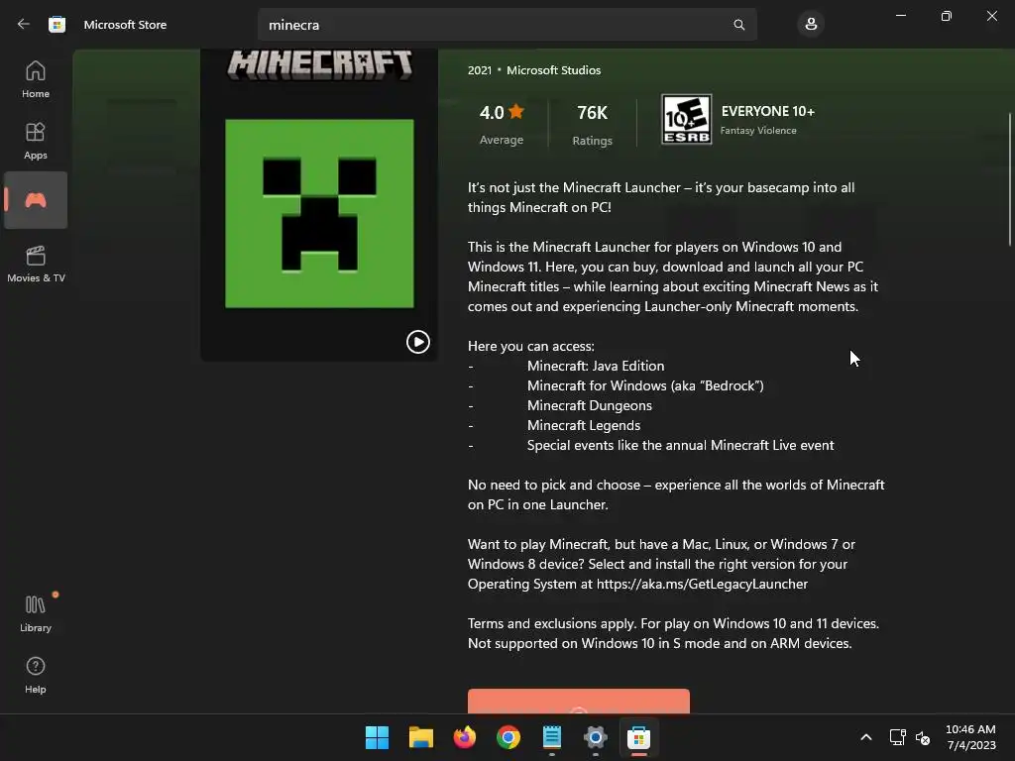Click the Microsoft Store logo icon
Screen dimensions: 1015x761
(x=56, y=25)
